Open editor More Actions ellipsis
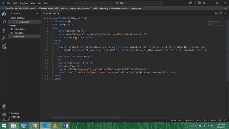 [225, 13]
